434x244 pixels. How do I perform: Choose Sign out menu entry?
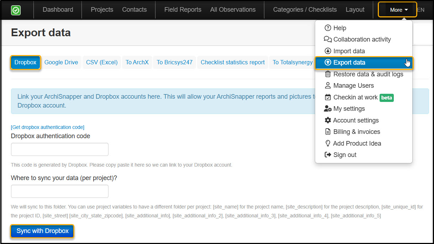pos(364,155)
